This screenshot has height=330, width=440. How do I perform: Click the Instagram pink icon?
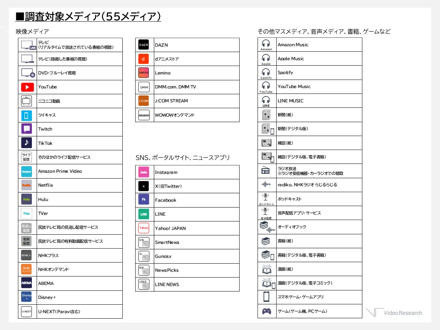point(144,172)
